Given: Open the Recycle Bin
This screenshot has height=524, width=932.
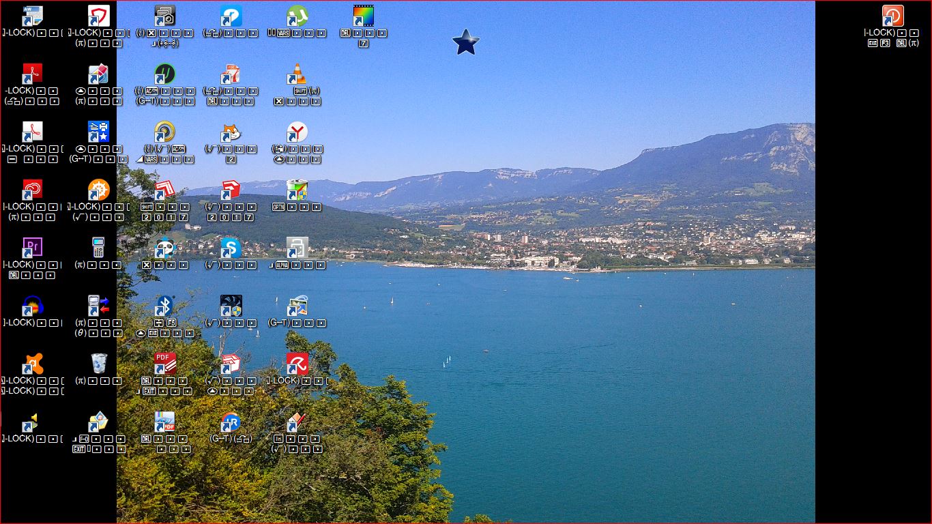Looking at the screenshot, I should point(99,364).
